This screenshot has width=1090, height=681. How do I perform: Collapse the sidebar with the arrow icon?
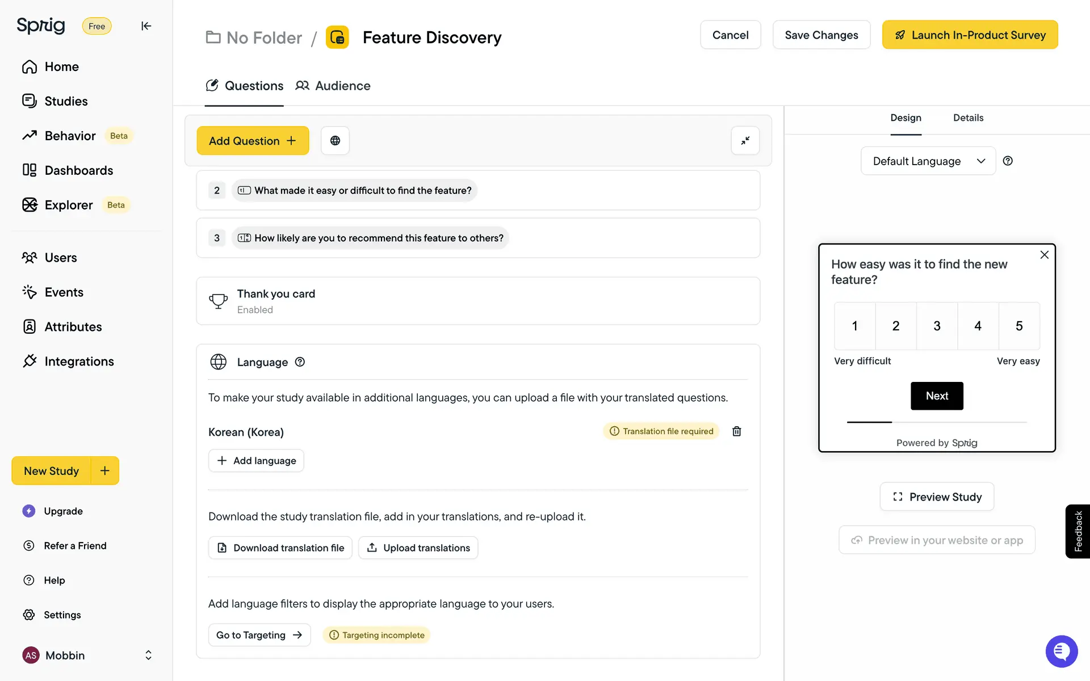coord(146,26)
